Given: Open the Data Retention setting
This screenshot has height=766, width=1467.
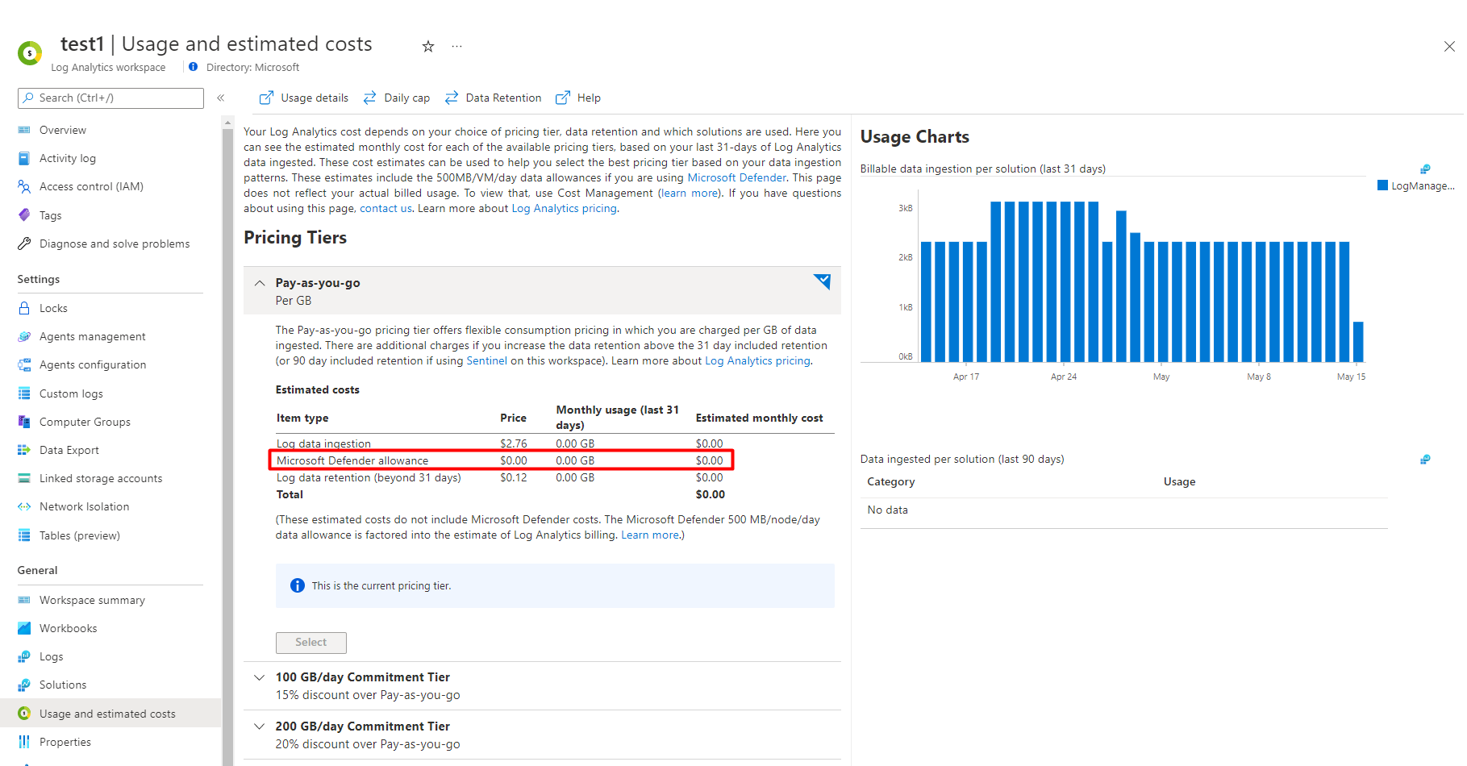Looking at the screenshot, I should click(493, 98).
